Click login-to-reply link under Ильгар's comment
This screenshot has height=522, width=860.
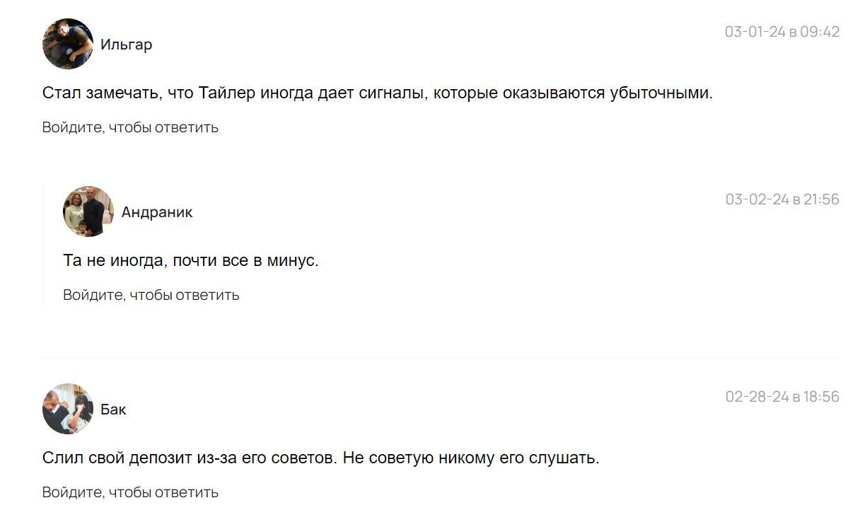click(x=130, y=127)
